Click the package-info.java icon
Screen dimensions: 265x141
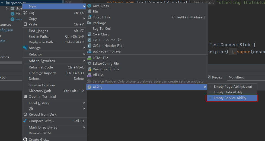89,51
